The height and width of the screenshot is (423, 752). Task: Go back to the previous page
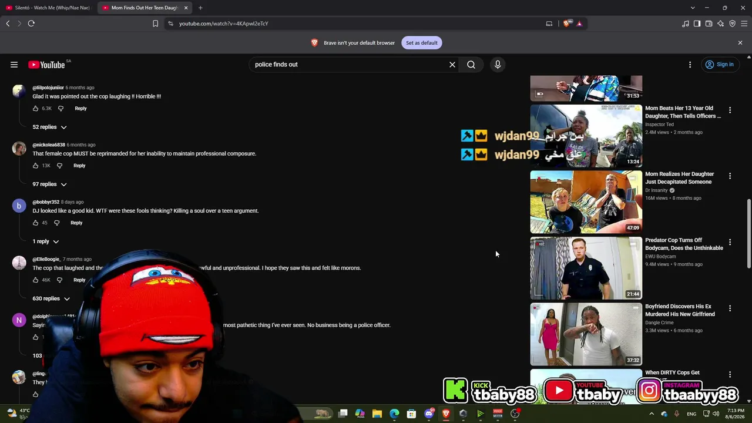[x=8, y=23]
